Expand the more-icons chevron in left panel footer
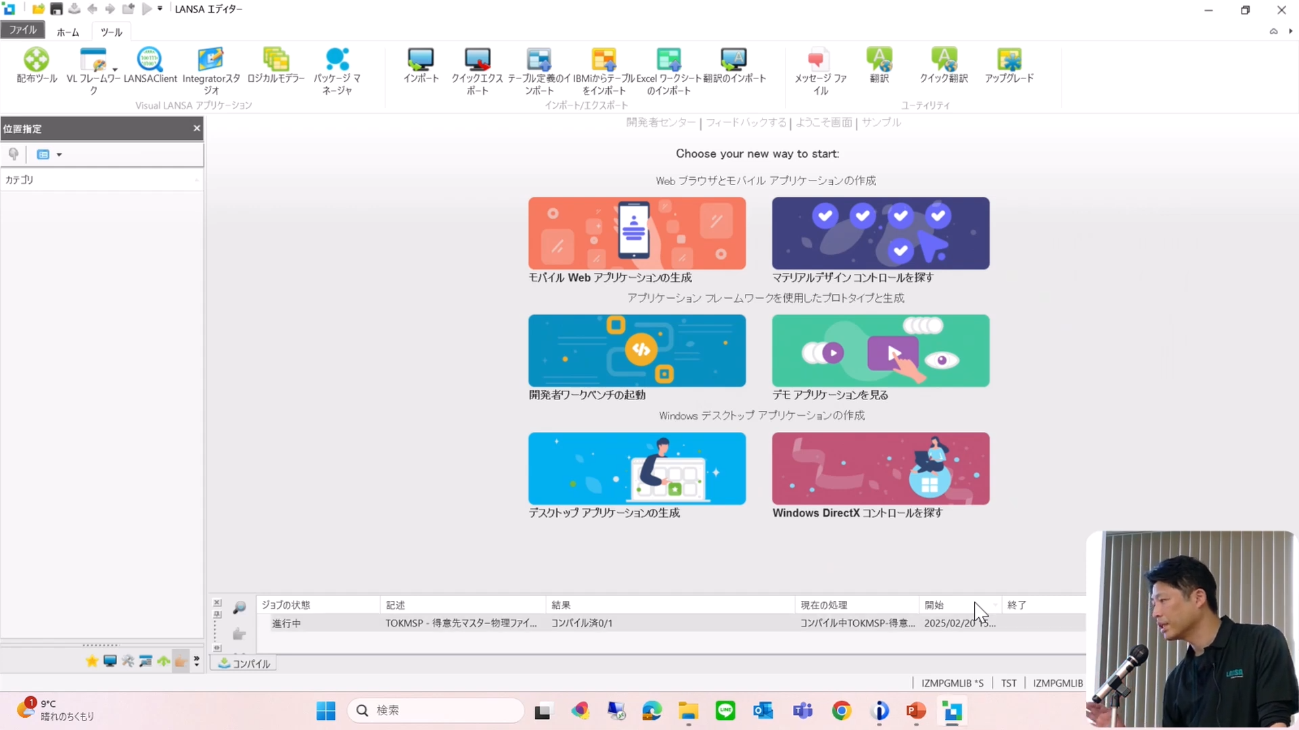1299x730 pixels. coord(197,661)
